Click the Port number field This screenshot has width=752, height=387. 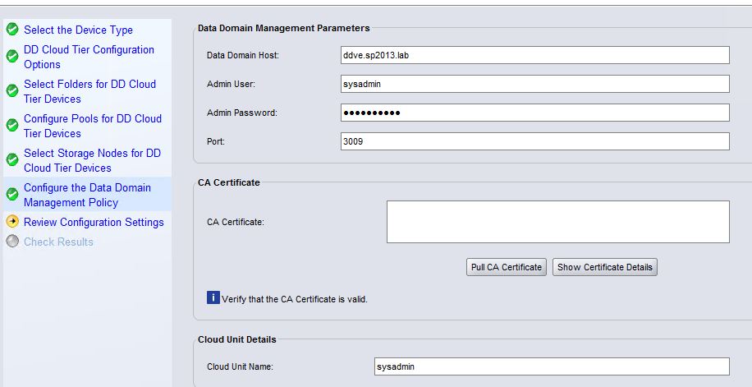(534, 141)
